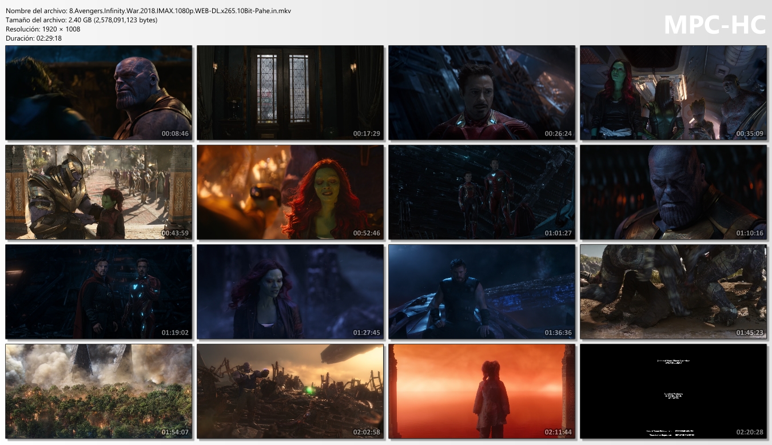
Task: Click the thumbnail timestamped 00:35:09
Action: pos(673,93)
